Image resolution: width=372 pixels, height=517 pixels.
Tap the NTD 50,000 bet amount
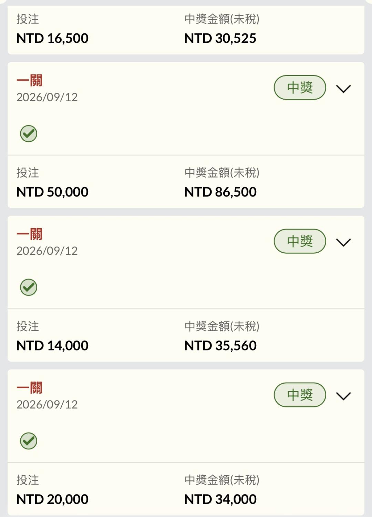pyautogui.click(x=53, y=192)
